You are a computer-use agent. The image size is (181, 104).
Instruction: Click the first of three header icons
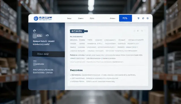tap(139, 18)
